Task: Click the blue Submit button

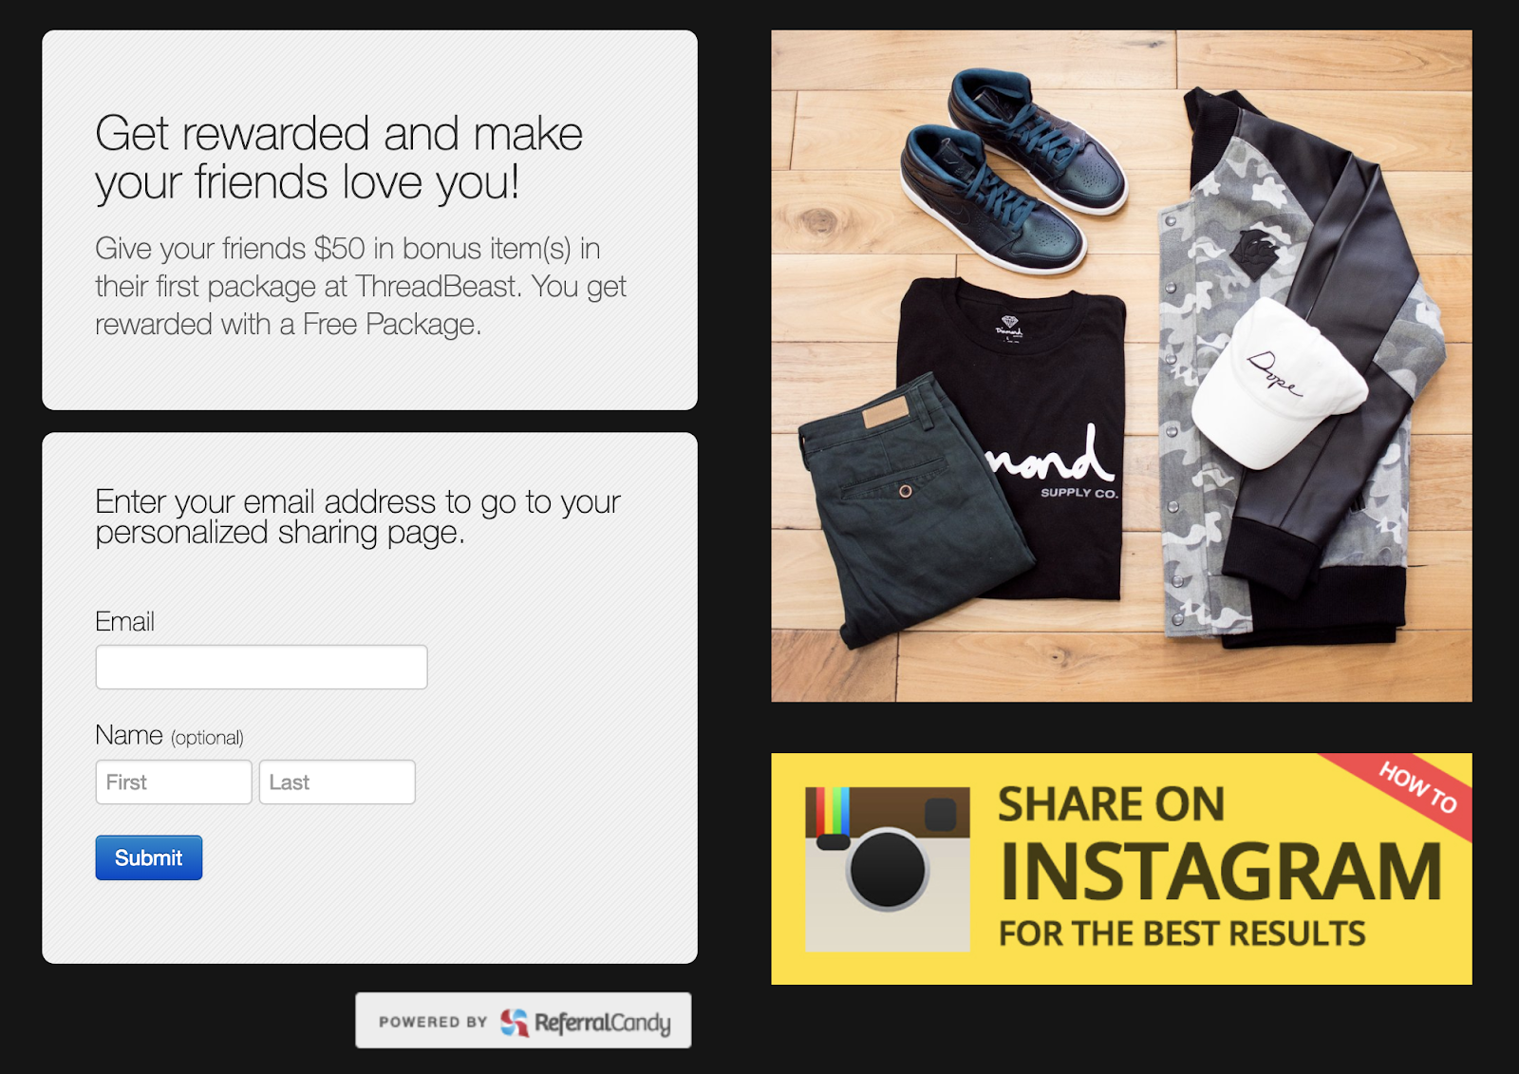Action: point(149,857)
